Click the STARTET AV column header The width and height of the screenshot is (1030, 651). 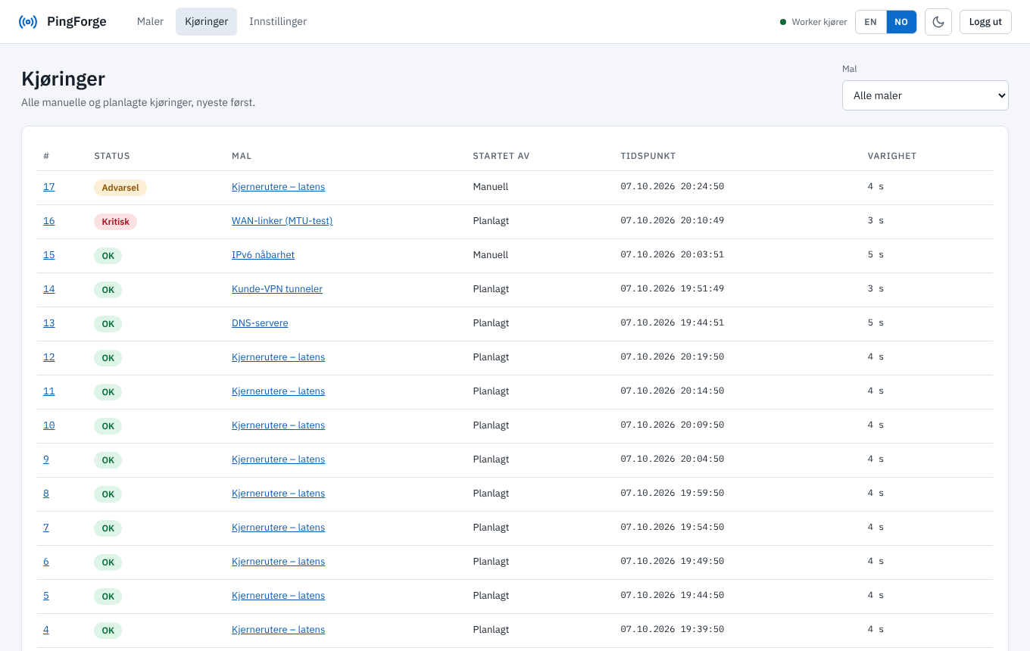[501, 156]
